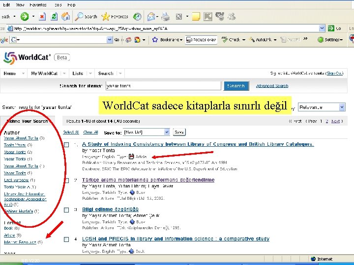
Task: Click Internet zone globe in status bar
Action: tap(313, 259)
